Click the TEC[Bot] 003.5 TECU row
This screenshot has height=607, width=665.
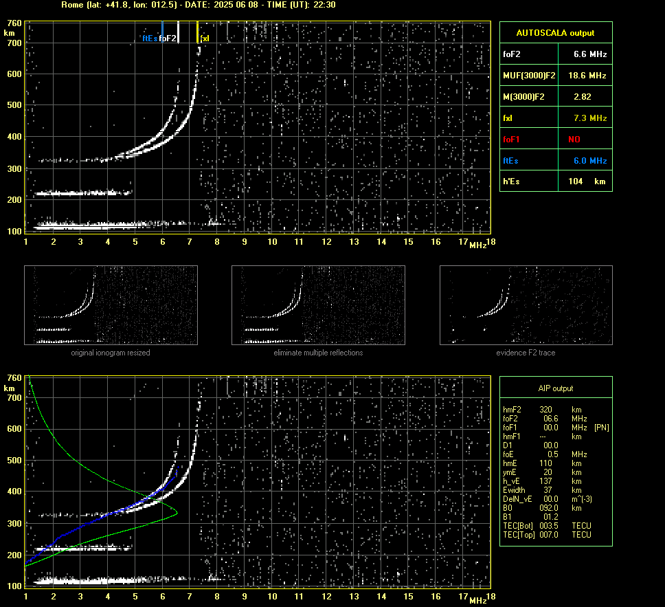[547, 525]
